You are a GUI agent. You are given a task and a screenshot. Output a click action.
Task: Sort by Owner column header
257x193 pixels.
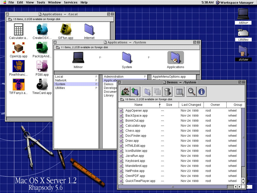[x=215, y=105]
